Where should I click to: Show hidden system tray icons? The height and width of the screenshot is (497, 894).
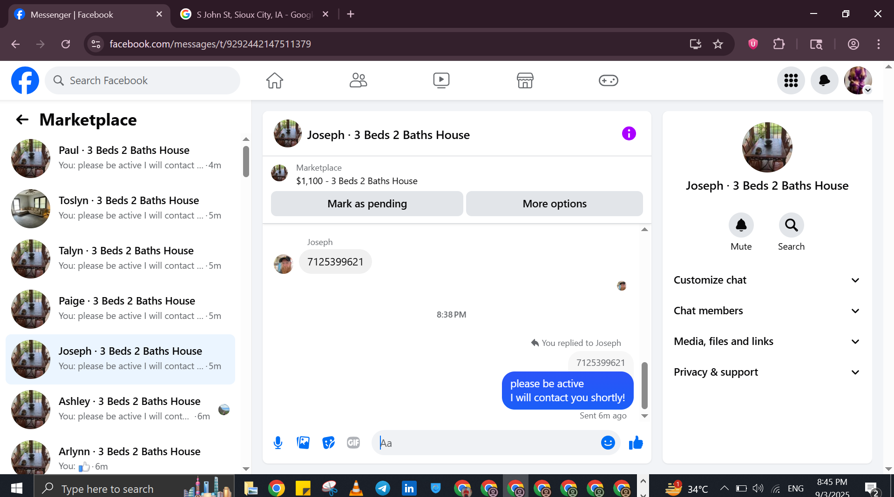click(724, 488)
